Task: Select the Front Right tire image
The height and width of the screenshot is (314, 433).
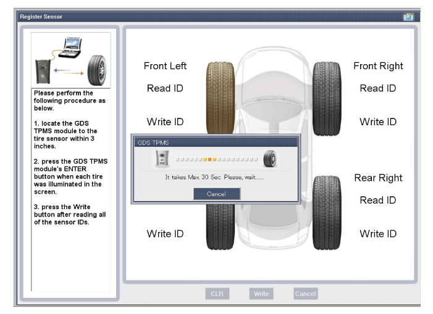Action: tap(327, 96)
